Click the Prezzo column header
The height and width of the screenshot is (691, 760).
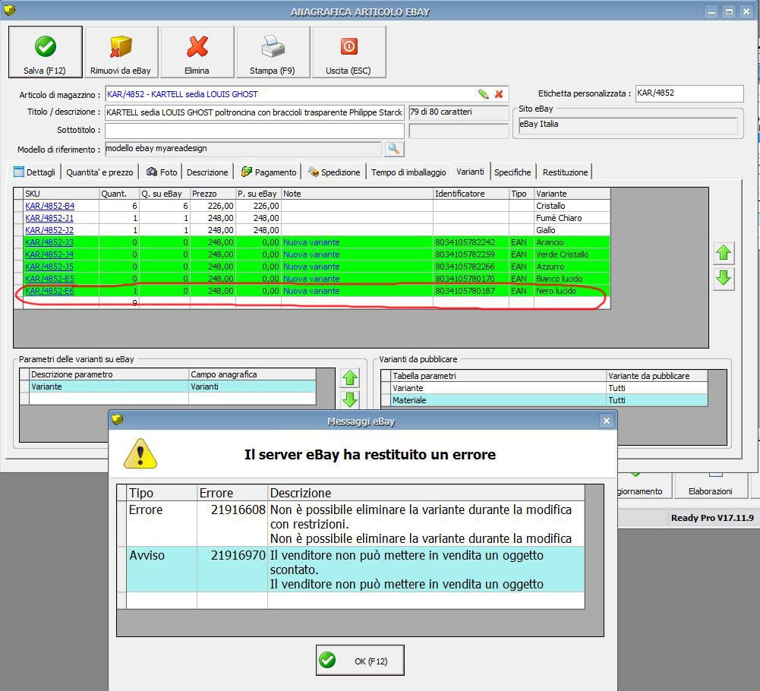click(213, 194)
